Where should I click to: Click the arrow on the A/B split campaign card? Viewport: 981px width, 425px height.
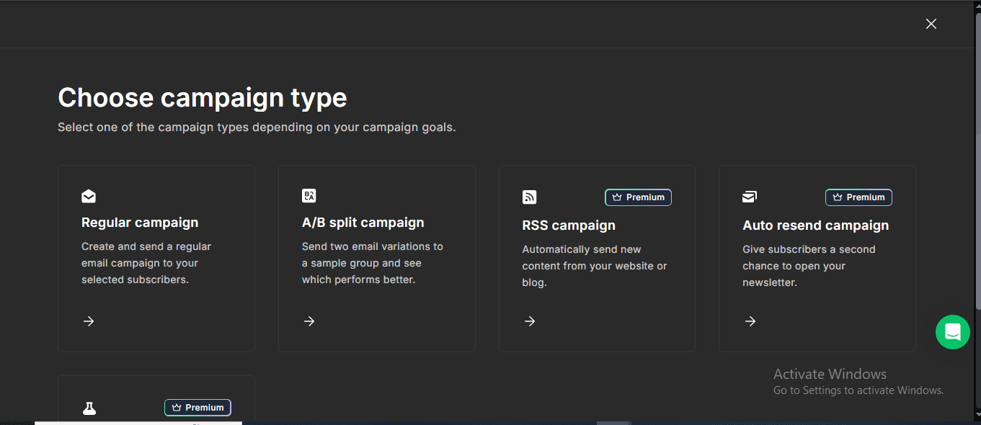(x=309, y=321)
